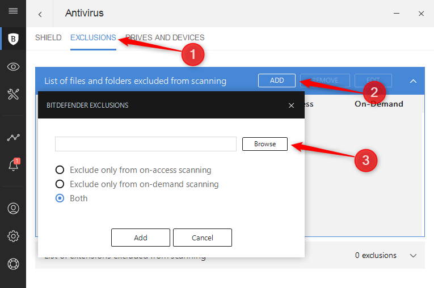This screenshot has width=434, height=288.
Task: Open the Notifications bell icon
Action: pyautogui.click(x=14, y=164)
